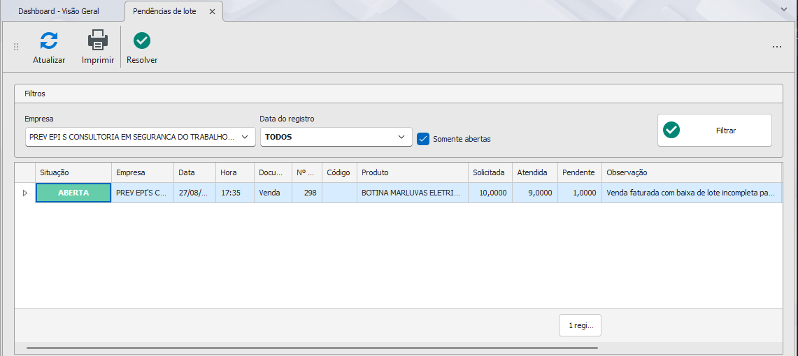Open the tab list chevron at top right

(783, 9)
